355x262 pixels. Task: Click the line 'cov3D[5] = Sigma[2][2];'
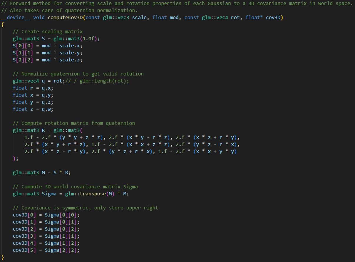click(46, 250)
